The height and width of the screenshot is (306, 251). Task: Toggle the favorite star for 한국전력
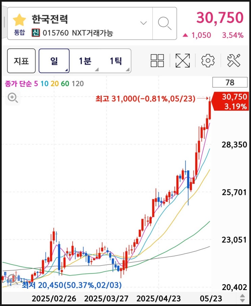pyautogui.click(x=19, y=20)
